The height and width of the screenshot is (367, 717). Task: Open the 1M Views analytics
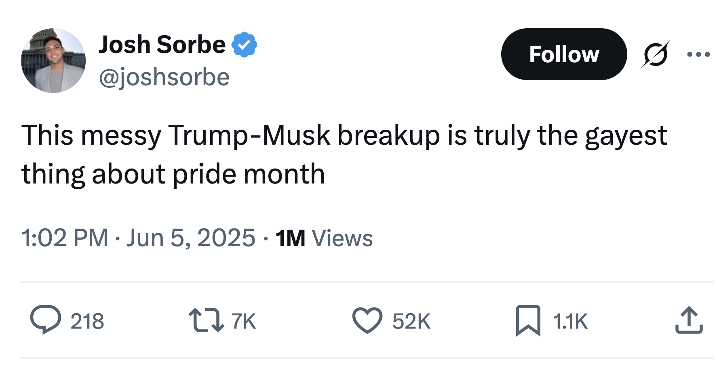coord(324,238)
